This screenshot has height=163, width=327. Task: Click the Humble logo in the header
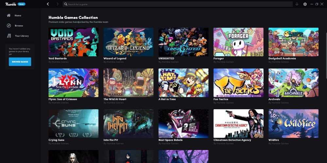click(11, 4)
